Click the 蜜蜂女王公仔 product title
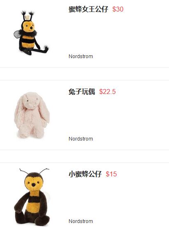Screen dimensions: 169x230 88,9
